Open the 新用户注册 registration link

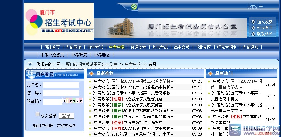click(x=43, y=126)
